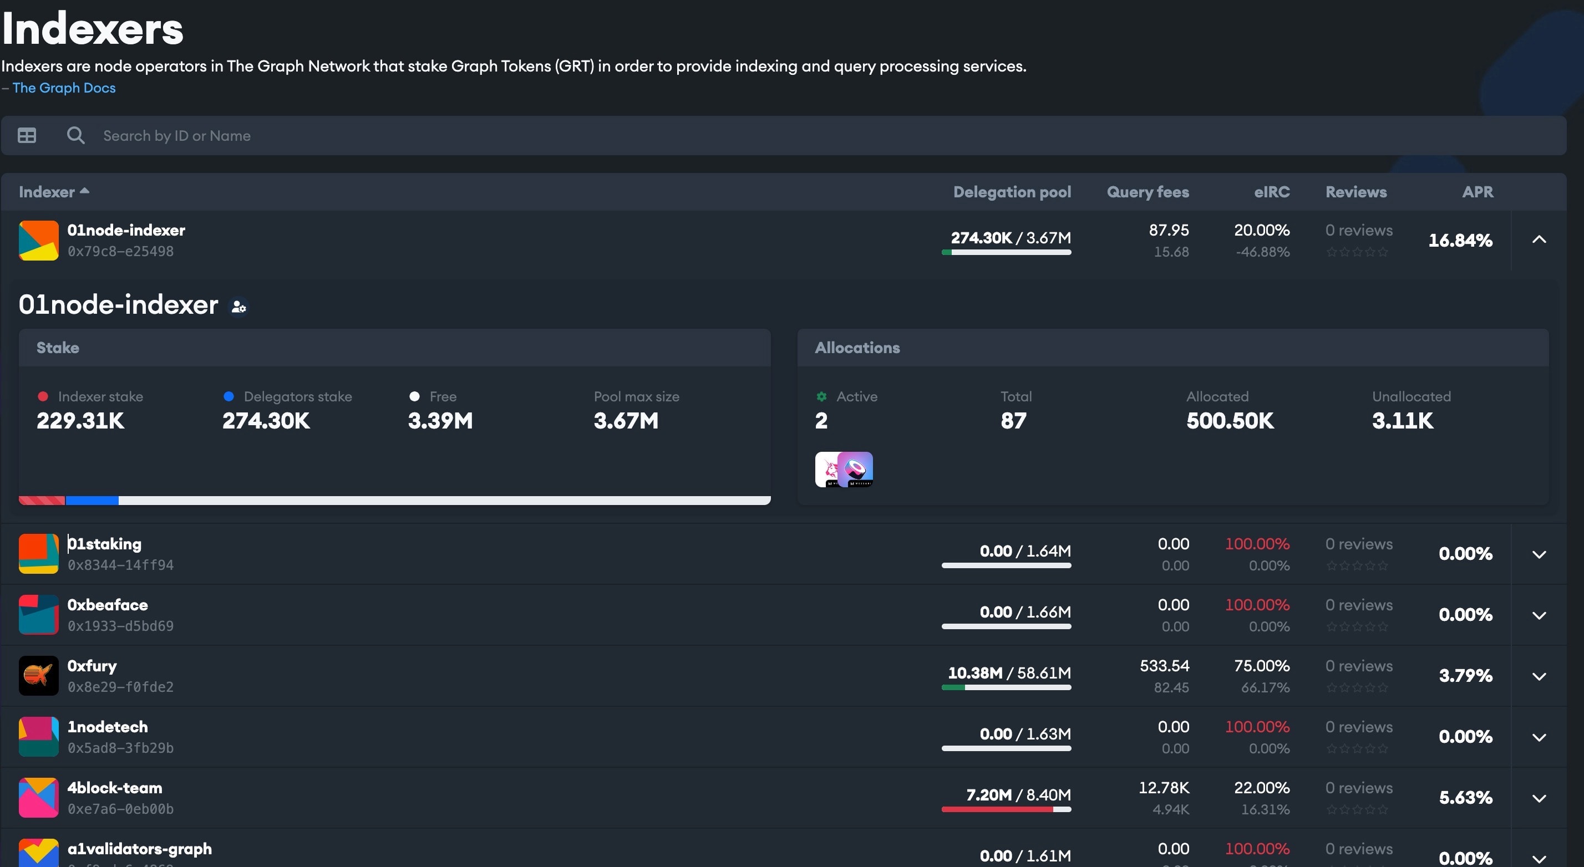The height and width of the screenshot is (867, 1584).
Task: Click the 01node-indexer avatar icon
Action: point(38,240)
